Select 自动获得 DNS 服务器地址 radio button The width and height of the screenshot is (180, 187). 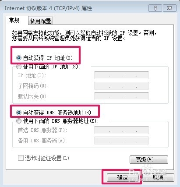[19, 113]
